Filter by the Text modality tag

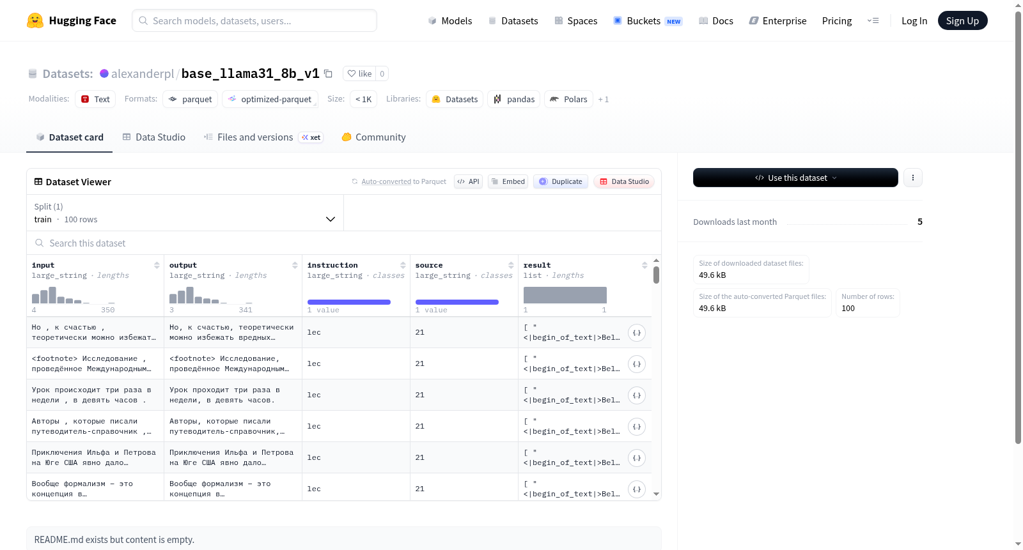[x=95, y=99]
